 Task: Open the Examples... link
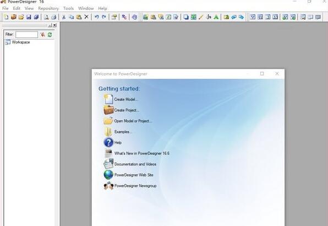pos(123,132)
